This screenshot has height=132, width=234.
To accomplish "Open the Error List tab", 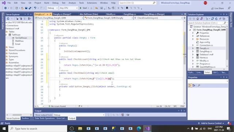I will [61, 118].
